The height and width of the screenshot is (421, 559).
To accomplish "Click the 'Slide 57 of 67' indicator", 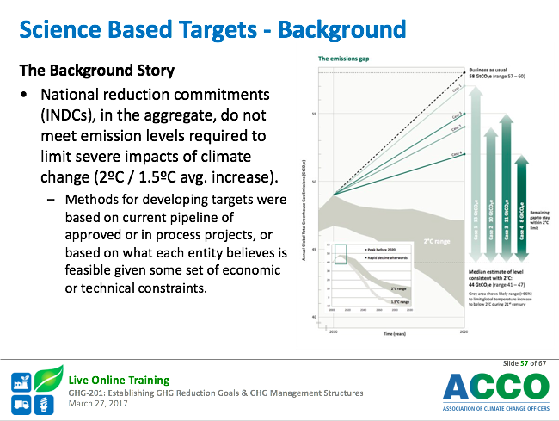I will 525,363.
